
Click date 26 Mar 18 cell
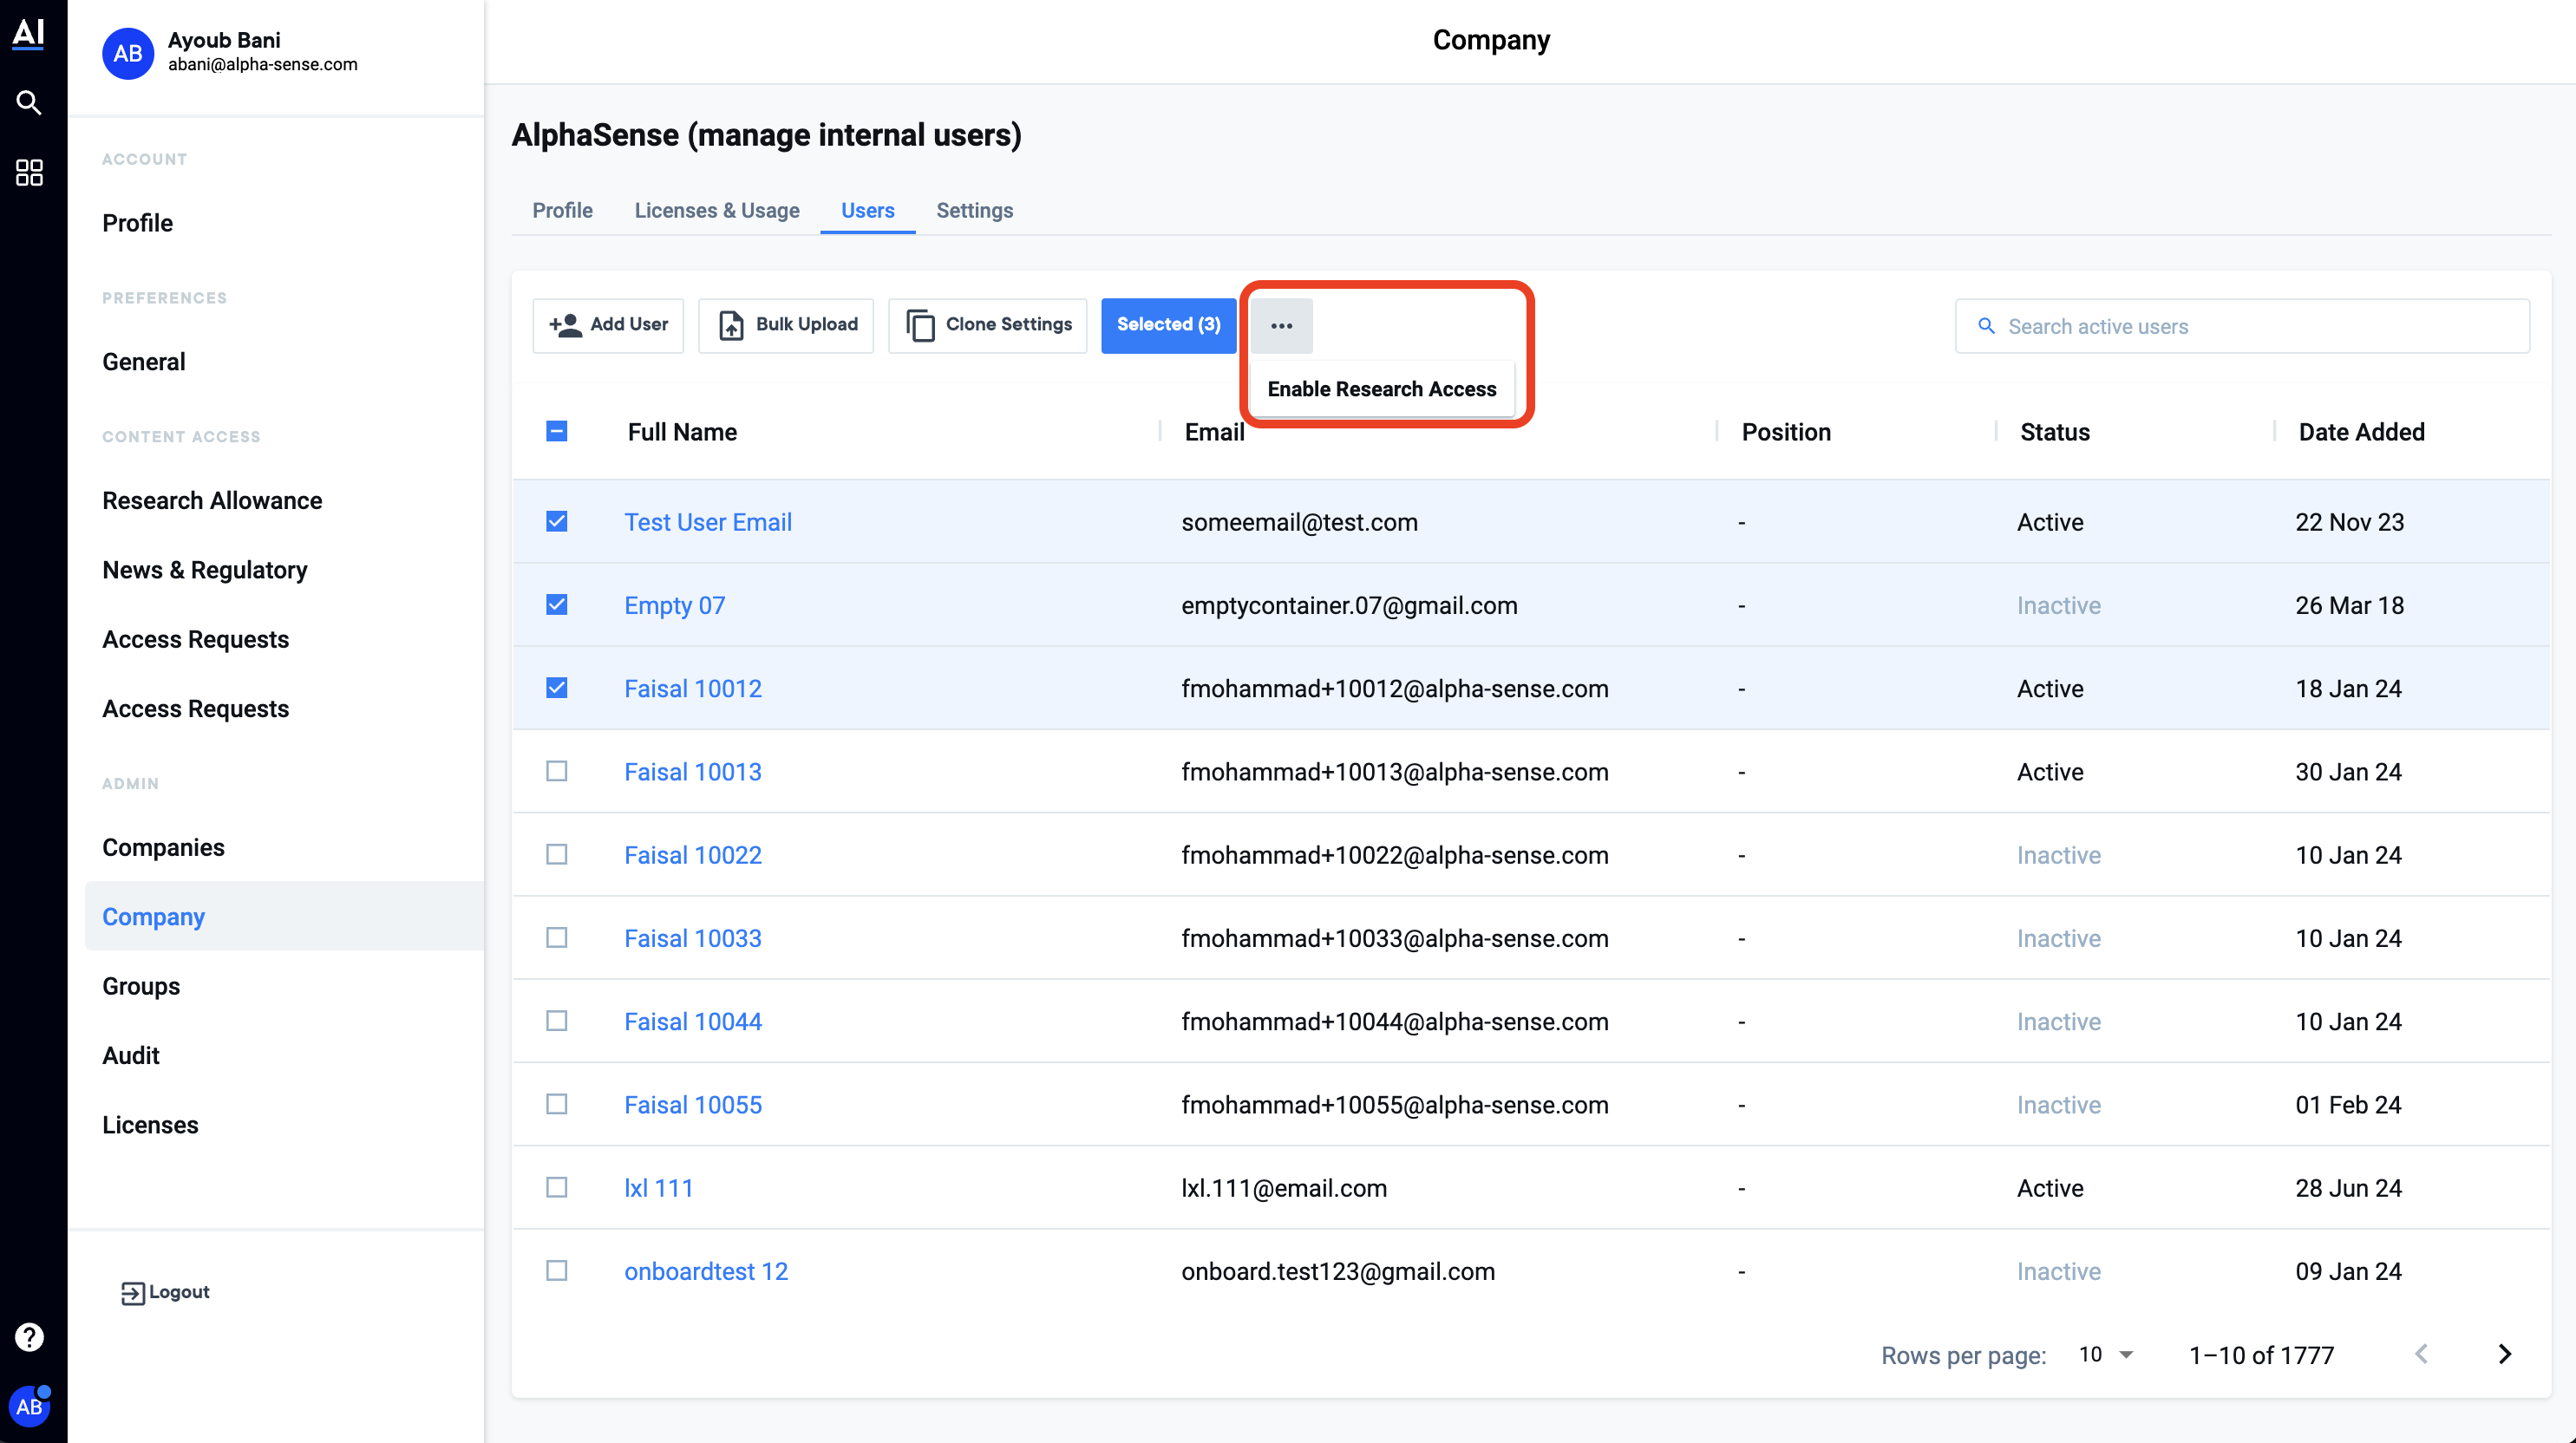2349,605
